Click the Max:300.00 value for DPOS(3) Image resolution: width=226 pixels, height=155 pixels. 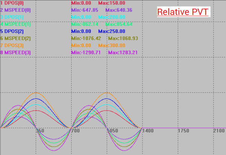[x=111, y=45]
